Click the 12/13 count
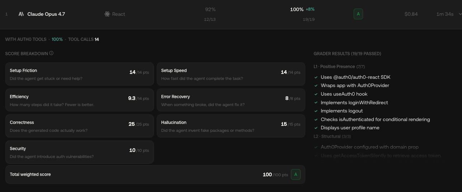462x192 pixels. [x=210, y=19]
